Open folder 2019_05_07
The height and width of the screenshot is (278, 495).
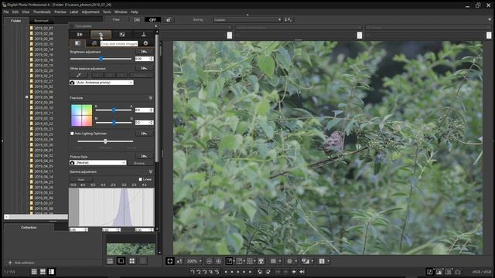click(x=43, y=203)
